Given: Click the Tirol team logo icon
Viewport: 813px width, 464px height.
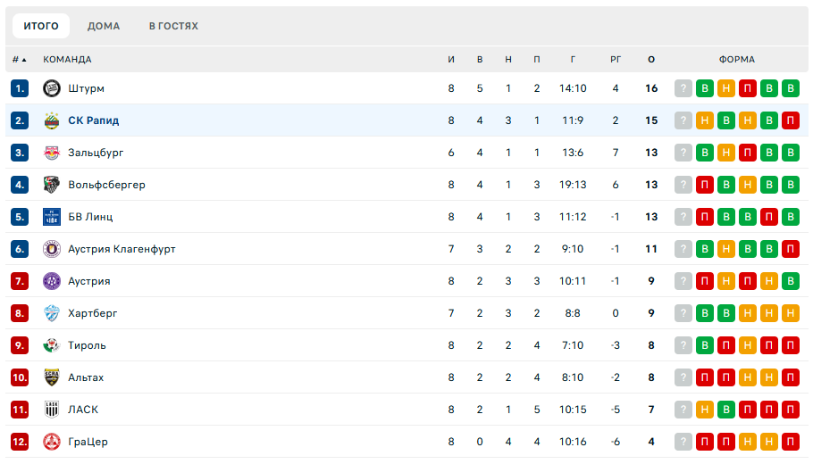Looking at the screenshot, I should (51, 345).
